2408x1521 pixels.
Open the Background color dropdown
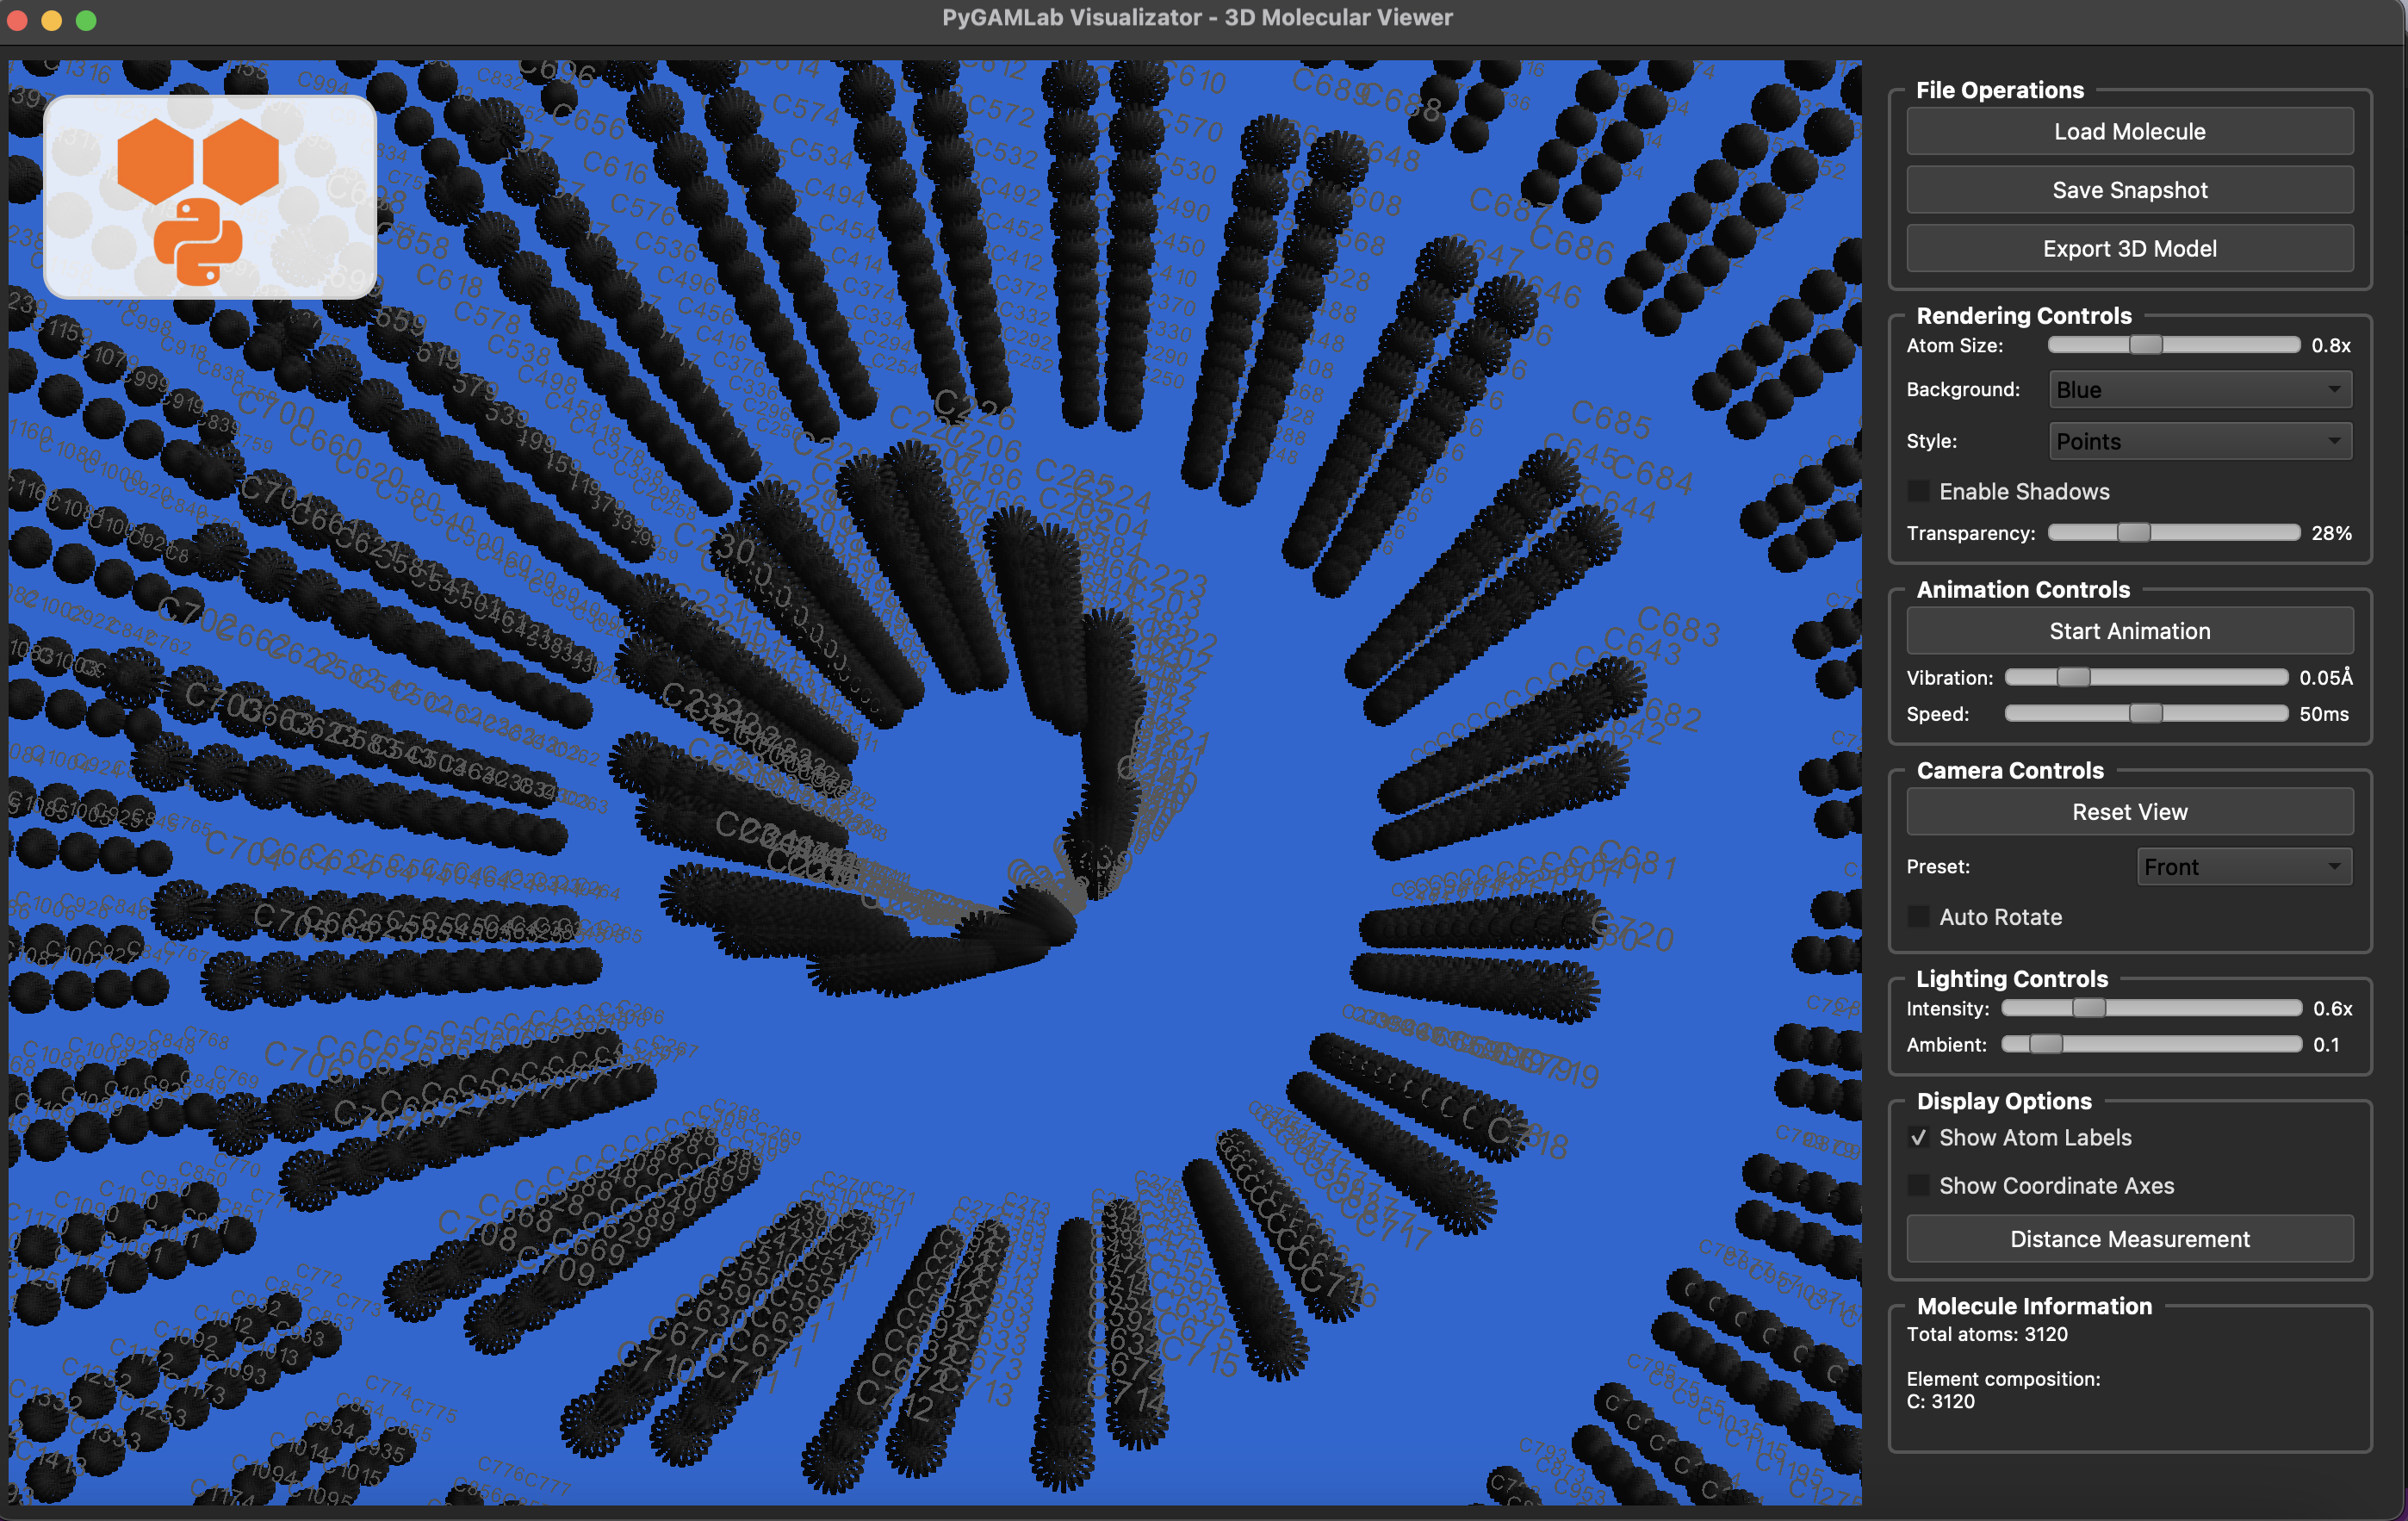pyautogui.click(x=2199, y=390)
